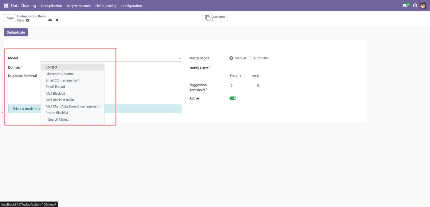Image resolution: width=430 pixels, height=207 pixels.
Task: Click the Notify Users help question mark
Action: [x=210, y=67]
